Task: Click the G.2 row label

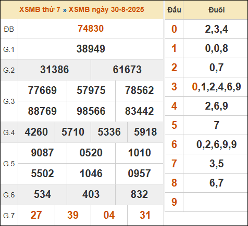Action: tap(9, 70)
